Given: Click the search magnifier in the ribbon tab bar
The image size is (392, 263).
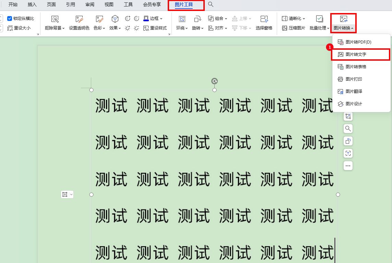Looking at the screenshot, I should pos(211,4).
